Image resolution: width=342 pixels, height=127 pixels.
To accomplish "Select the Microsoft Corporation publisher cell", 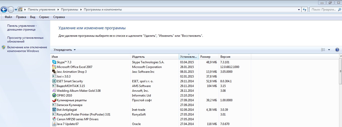I will [x=147, y=67].
